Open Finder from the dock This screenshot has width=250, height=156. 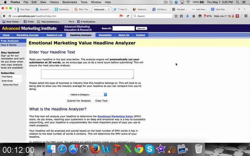click(51, 149)
